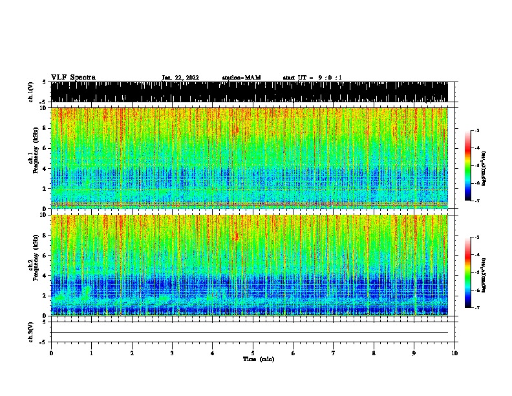Click the "VLF Spectra" plot title
The height and width of the screenshot is (396, 512).
tap(73, 78)
